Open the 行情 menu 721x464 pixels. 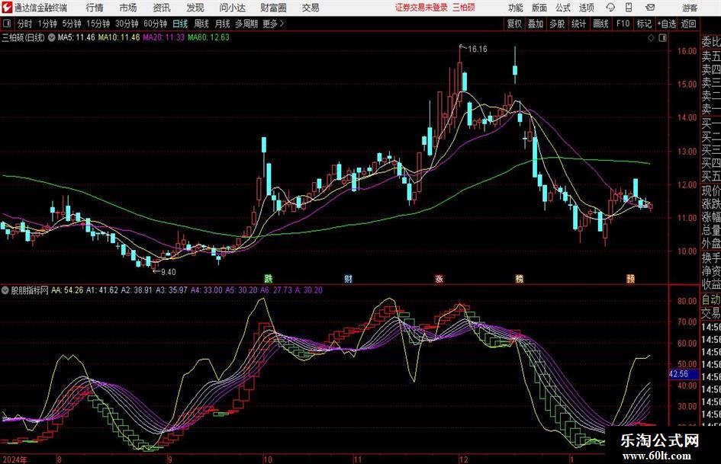click(95, 8)
